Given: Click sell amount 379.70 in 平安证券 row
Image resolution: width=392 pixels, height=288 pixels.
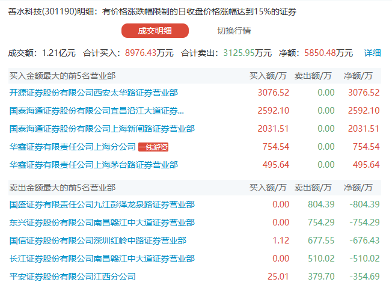Looking at the screenshot, I should click(x=321, y=277).
